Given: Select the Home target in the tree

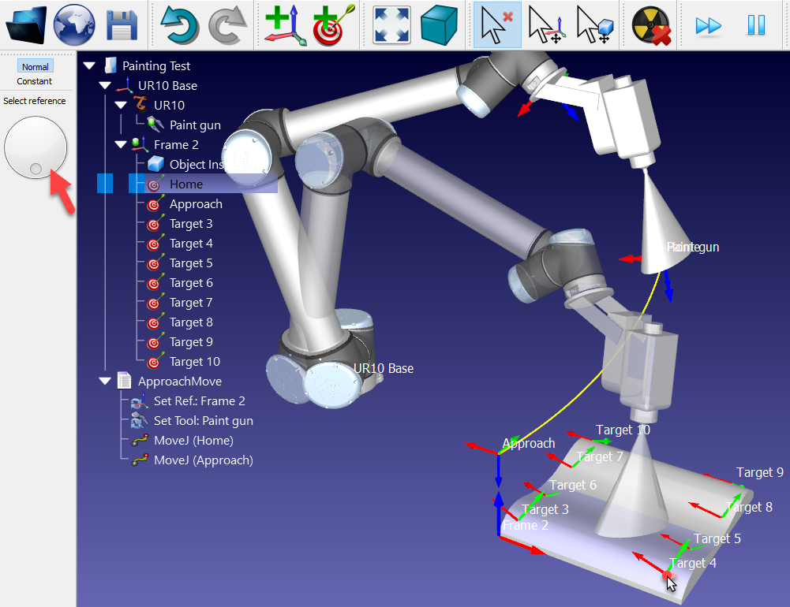Looking at the screenshot, I should [x=186, y=184].
